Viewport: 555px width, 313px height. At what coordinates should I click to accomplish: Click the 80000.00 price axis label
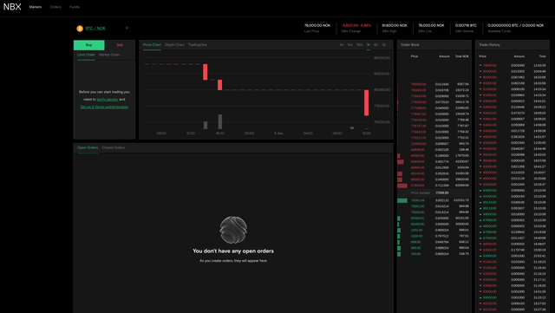point(382,90)
